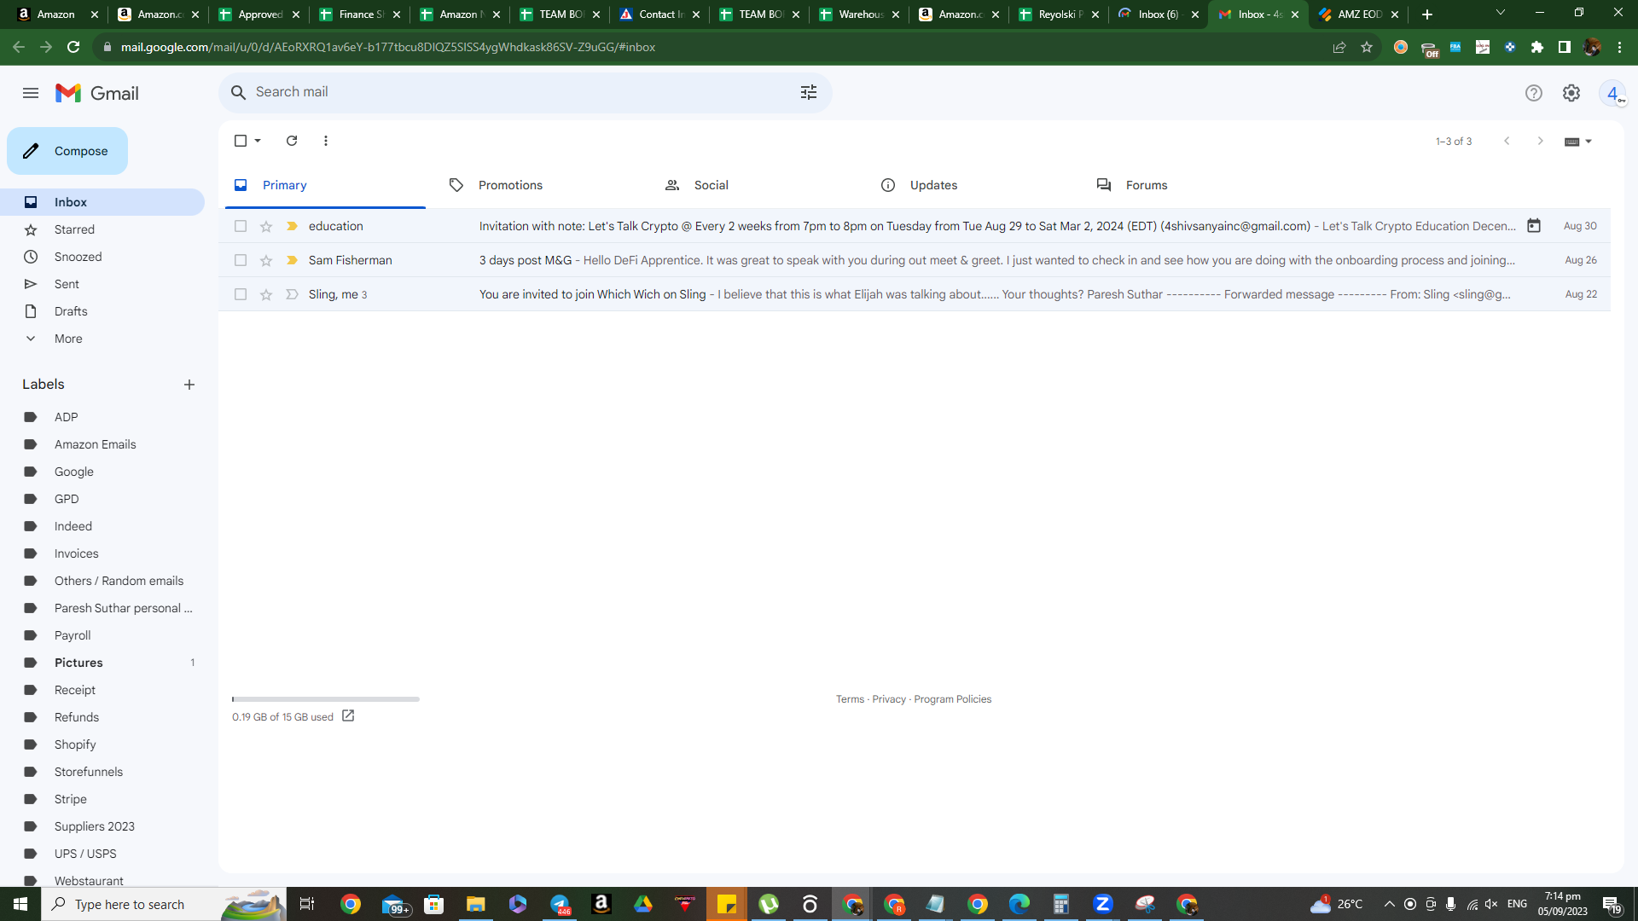Open the Privacy link
1638x921 pixels.
pyautogui.click(x=889, y=699)
